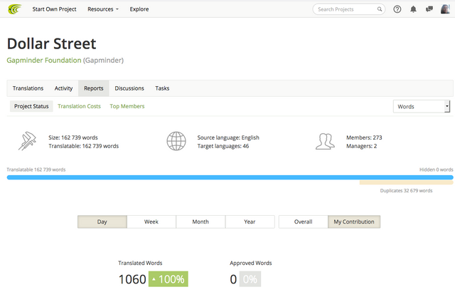Click the caliper project size icon

point(27,141)
